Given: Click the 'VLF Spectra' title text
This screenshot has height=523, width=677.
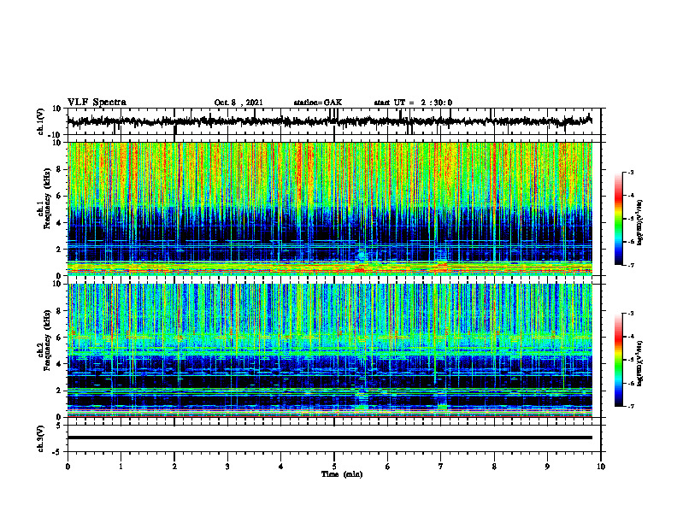Looking at the screenshot, I should pyautogui.click(x=97, y=103).
